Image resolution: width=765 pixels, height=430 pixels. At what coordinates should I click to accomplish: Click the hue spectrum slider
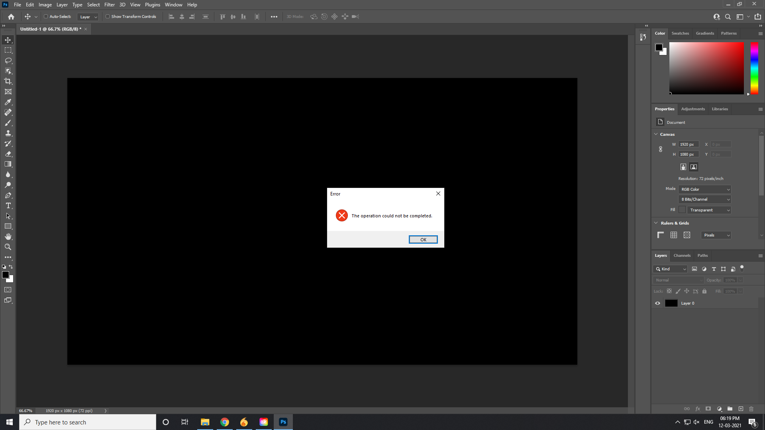[x=754, y=68]
